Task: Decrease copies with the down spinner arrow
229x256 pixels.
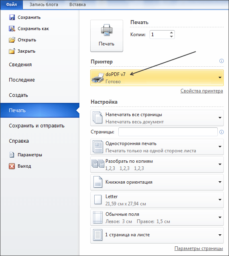Action: coord(171,37)
